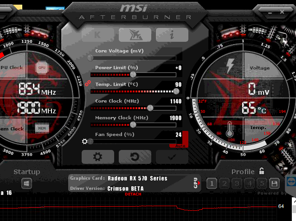
Task: Open fan speed curve gear icon
Action: pyautogui.click(x=84, y=141)
